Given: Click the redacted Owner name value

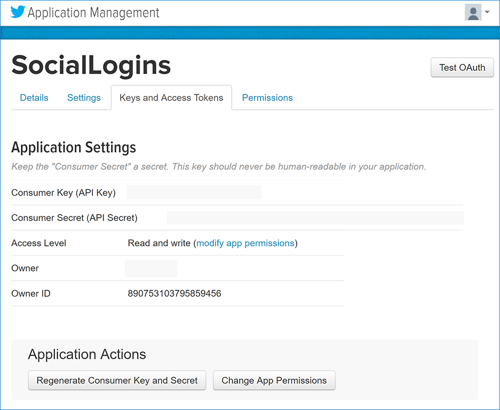Looking at the screenshot, I should tap(151, 268).
